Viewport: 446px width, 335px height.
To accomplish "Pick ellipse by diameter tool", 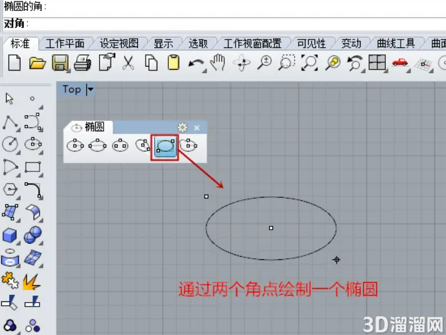I will 97,146.
